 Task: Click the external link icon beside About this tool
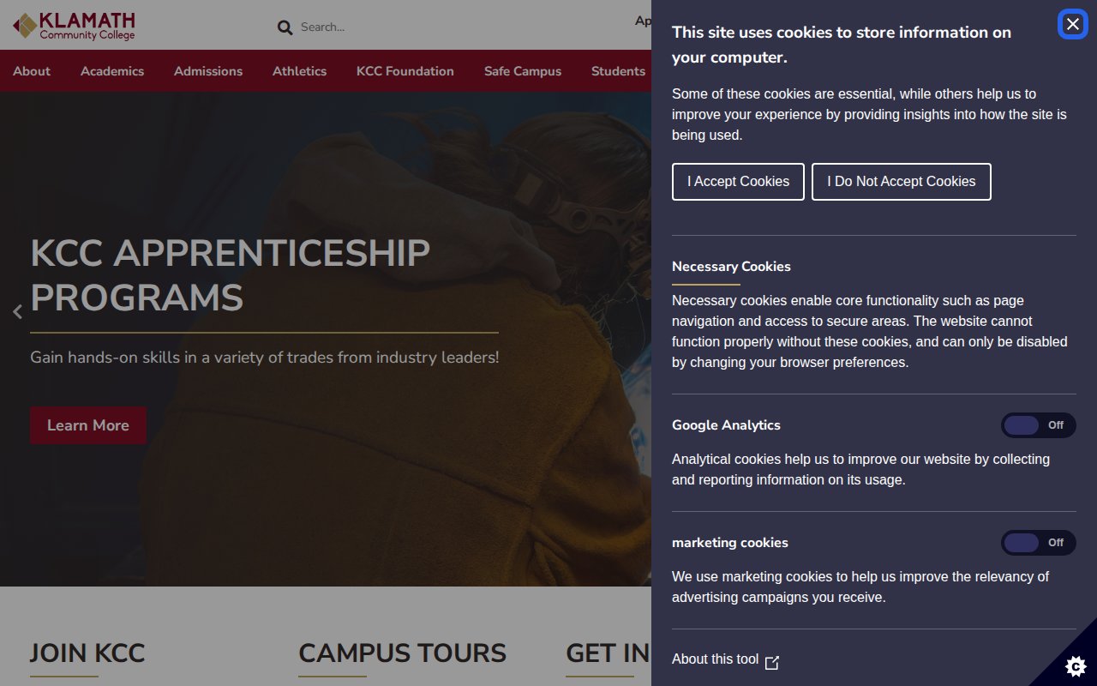(x=772, y=662)
